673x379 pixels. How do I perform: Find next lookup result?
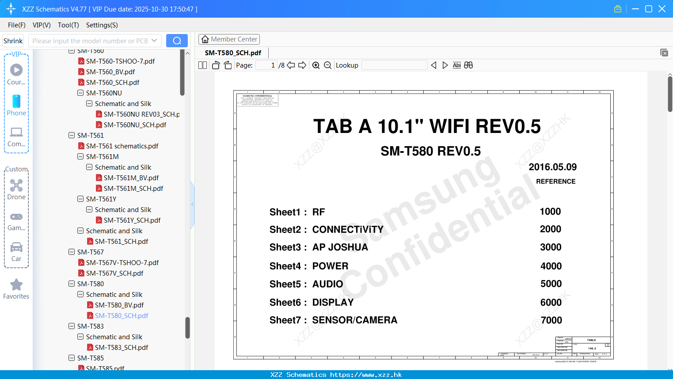pyautogui.click(x=445, y=65)
